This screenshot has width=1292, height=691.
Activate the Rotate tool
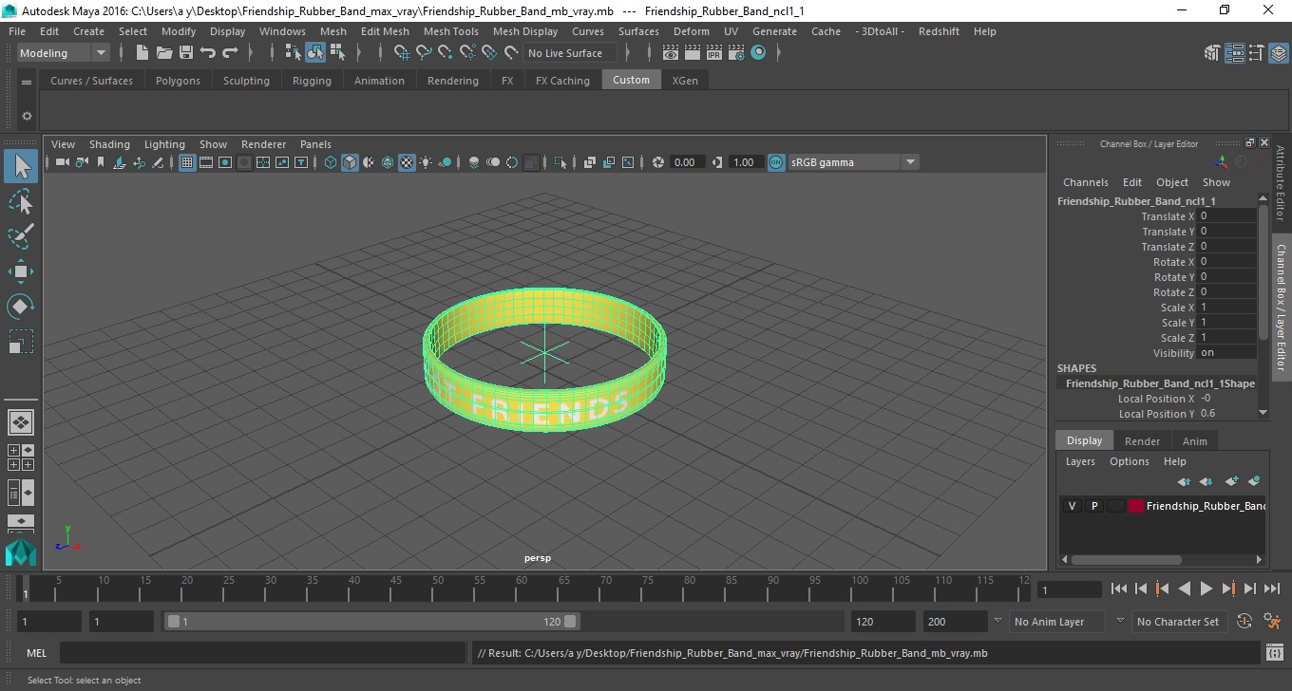pos(21,307)
